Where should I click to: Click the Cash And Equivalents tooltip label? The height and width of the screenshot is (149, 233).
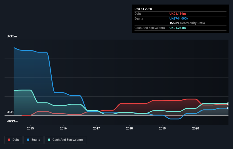pos(150,28)
